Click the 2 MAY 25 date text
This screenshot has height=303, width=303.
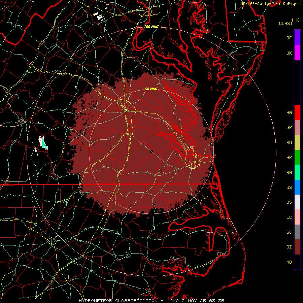point(194,301)
